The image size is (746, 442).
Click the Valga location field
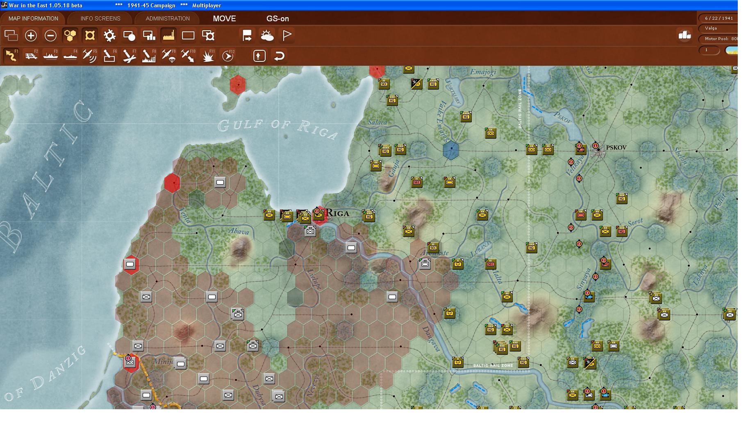(x=719, y=28)
